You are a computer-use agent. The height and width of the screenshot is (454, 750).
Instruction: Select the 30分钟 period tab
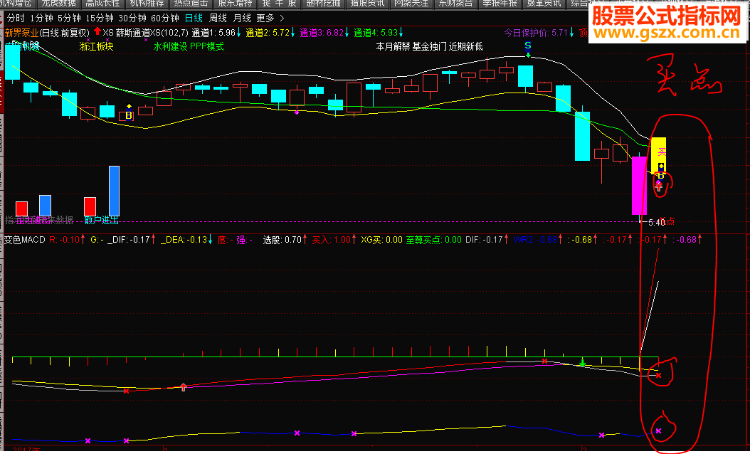coord(132,19)
